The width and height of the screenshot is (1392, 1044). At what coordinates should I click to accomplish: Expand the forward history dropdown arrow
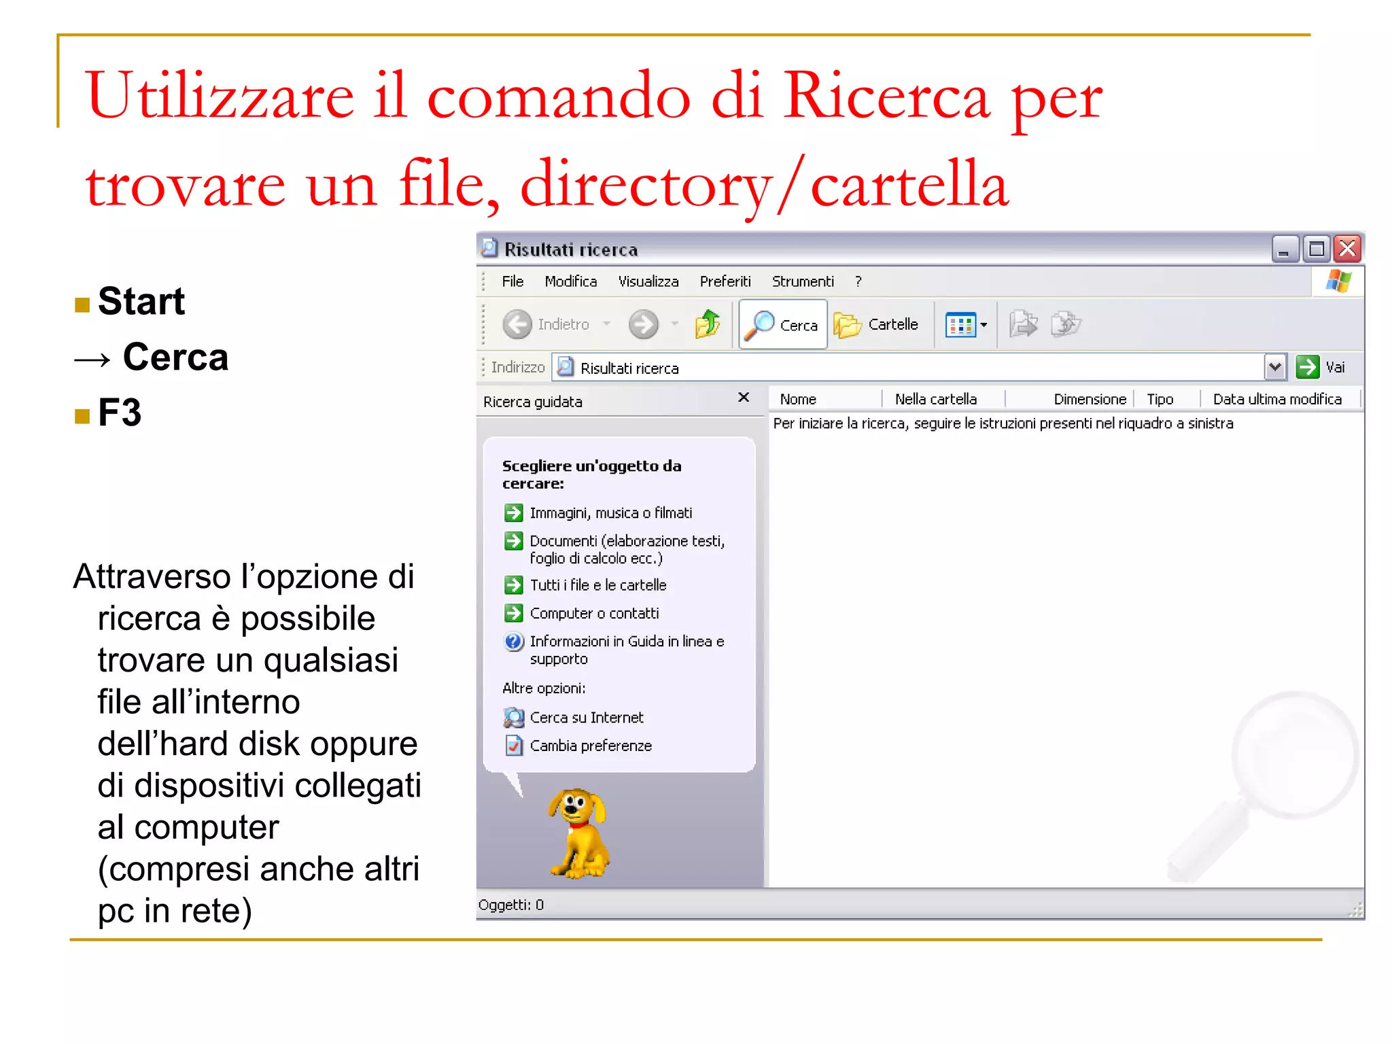[x=675, y=324]
